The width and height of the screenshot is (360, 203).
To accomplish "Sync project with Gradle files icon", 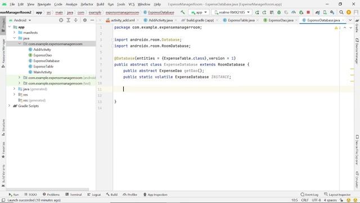I will pyautogui.click(x=317, y=12).
